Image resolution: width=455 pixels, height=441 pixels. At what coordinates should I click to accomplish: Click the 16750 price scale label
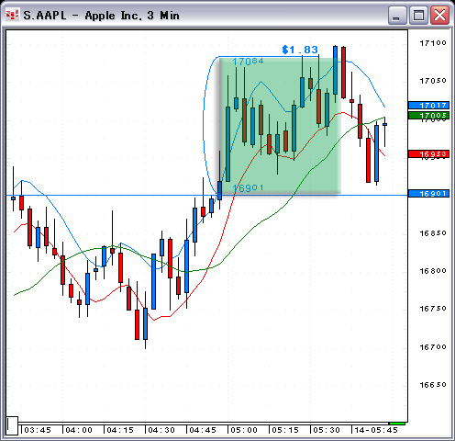[x=432, y=309]
